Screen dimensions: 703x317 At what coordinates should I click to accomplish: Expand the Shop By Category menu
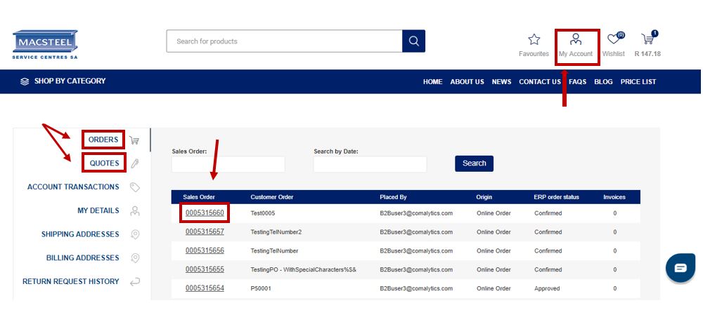pos(63,81)
